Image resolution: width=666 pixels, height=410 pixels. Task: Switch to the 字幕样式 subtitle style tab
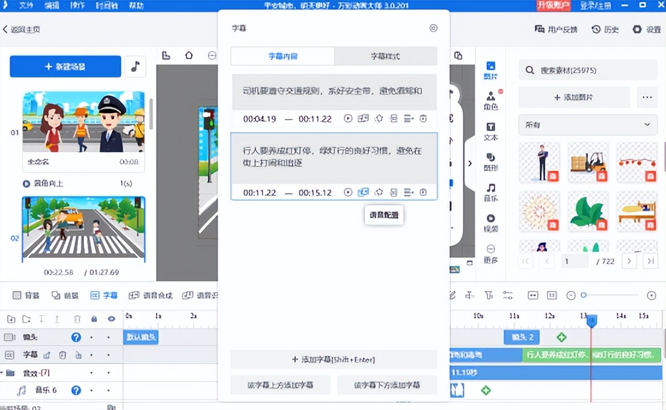click(x=386, y=55)
